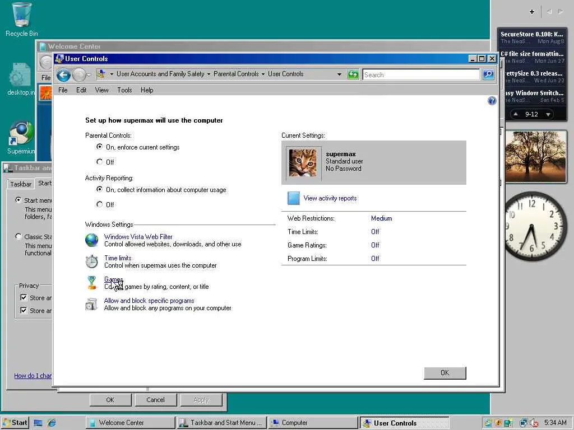Switch to Computer taskbar button
Image resolution: width=574 pixels, height=430 pixels.
point(313,423)
